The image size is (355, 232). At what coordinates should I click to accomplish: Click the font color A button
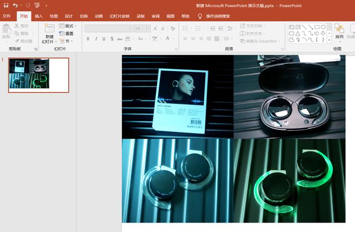click(168, 38)
